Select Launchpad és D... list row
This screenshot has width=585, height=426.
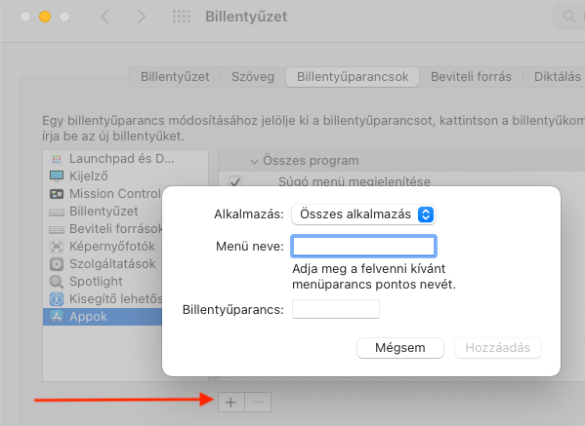pos(125,159)
